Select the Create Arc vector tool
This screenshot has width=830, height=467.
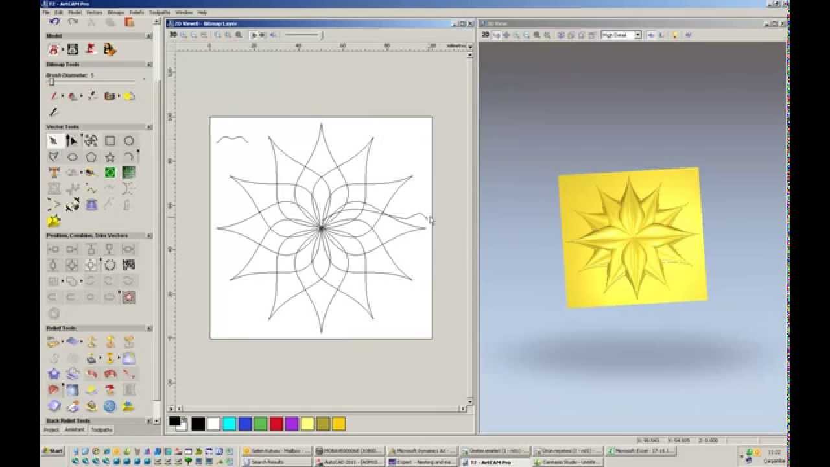129,157
